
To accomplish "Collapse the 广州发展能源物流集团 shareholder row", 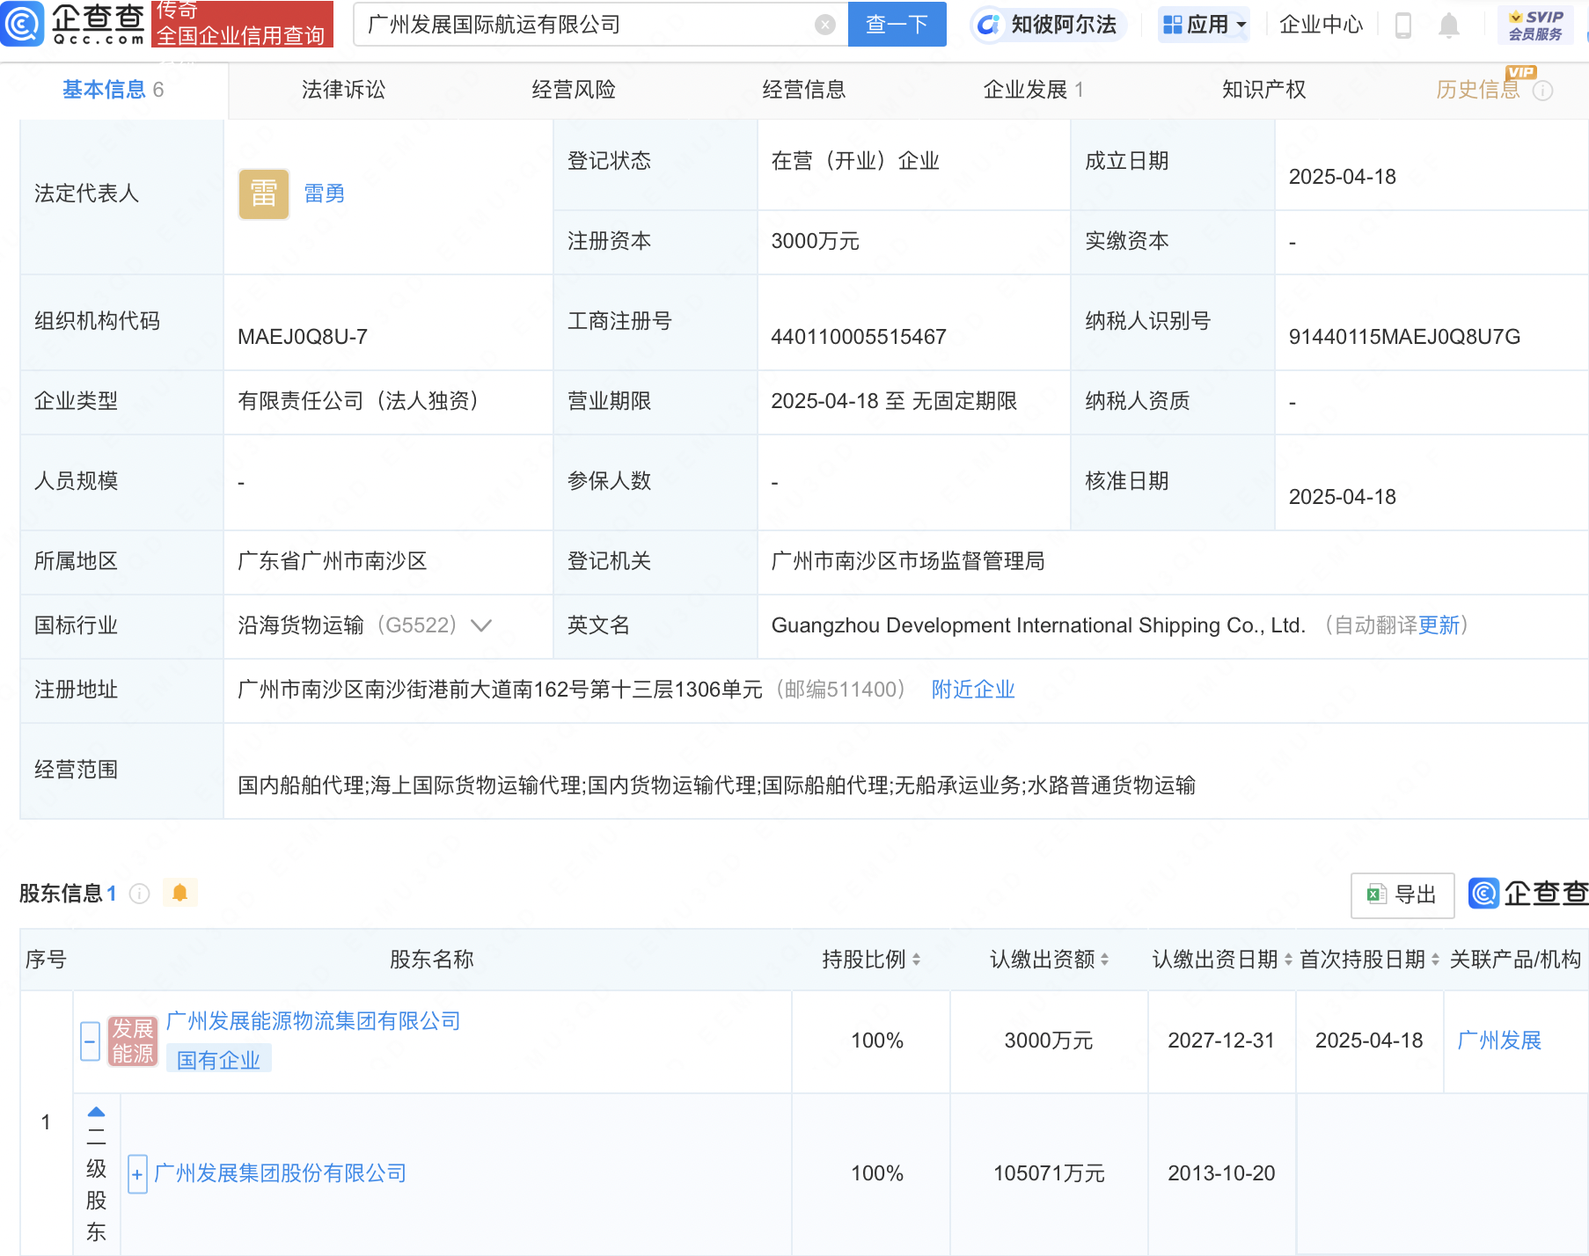I will pyautogui.click(x=90, y=1041).
